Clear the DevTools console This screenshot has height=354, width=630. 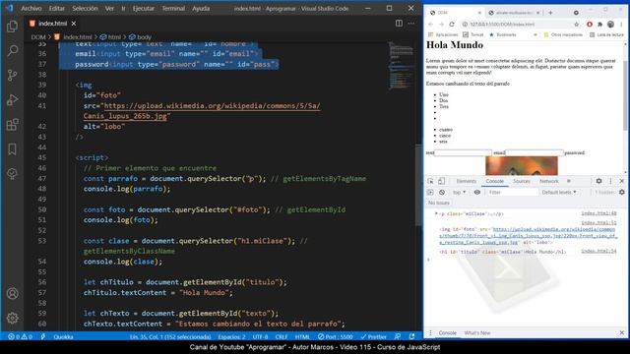coord(442,193)
